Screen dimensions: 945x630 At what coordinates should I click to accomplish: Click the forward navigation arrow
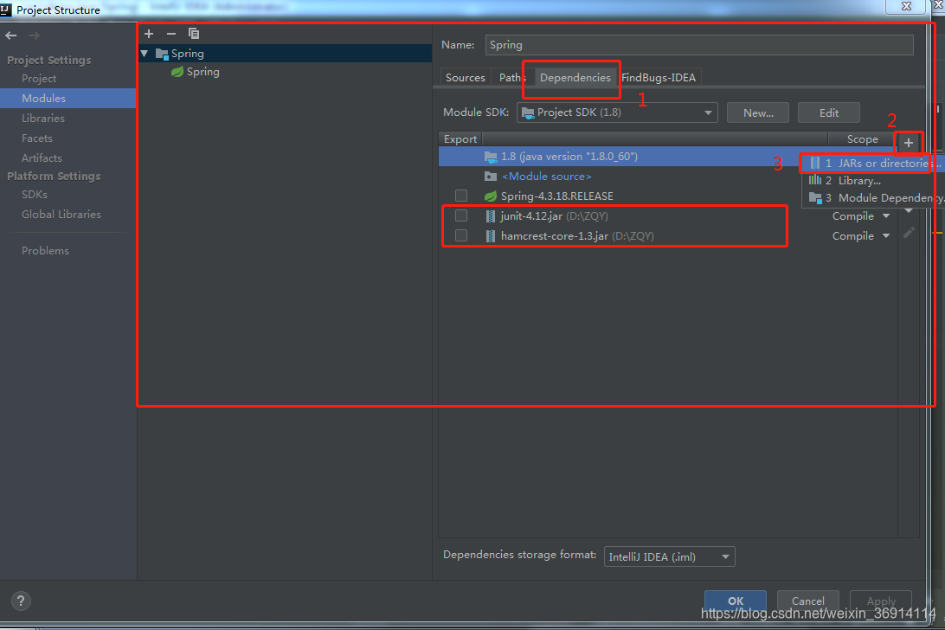tap(34, 35)
